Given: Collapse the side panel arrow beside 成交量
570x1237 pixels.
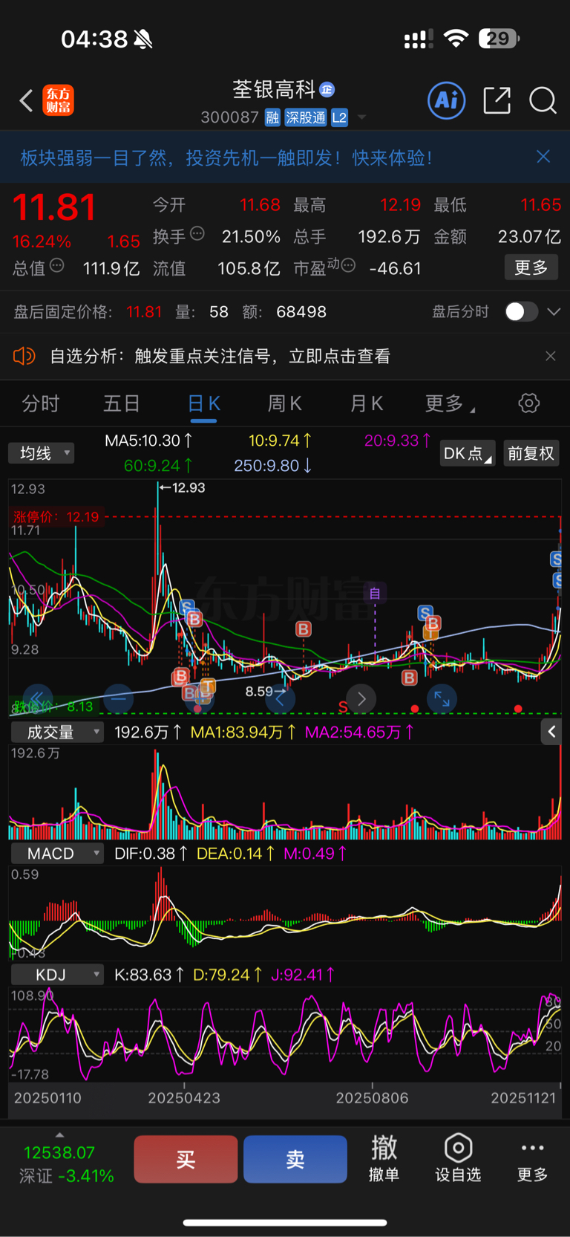Looking at the screenshot, I should click(x=551, y=732).
